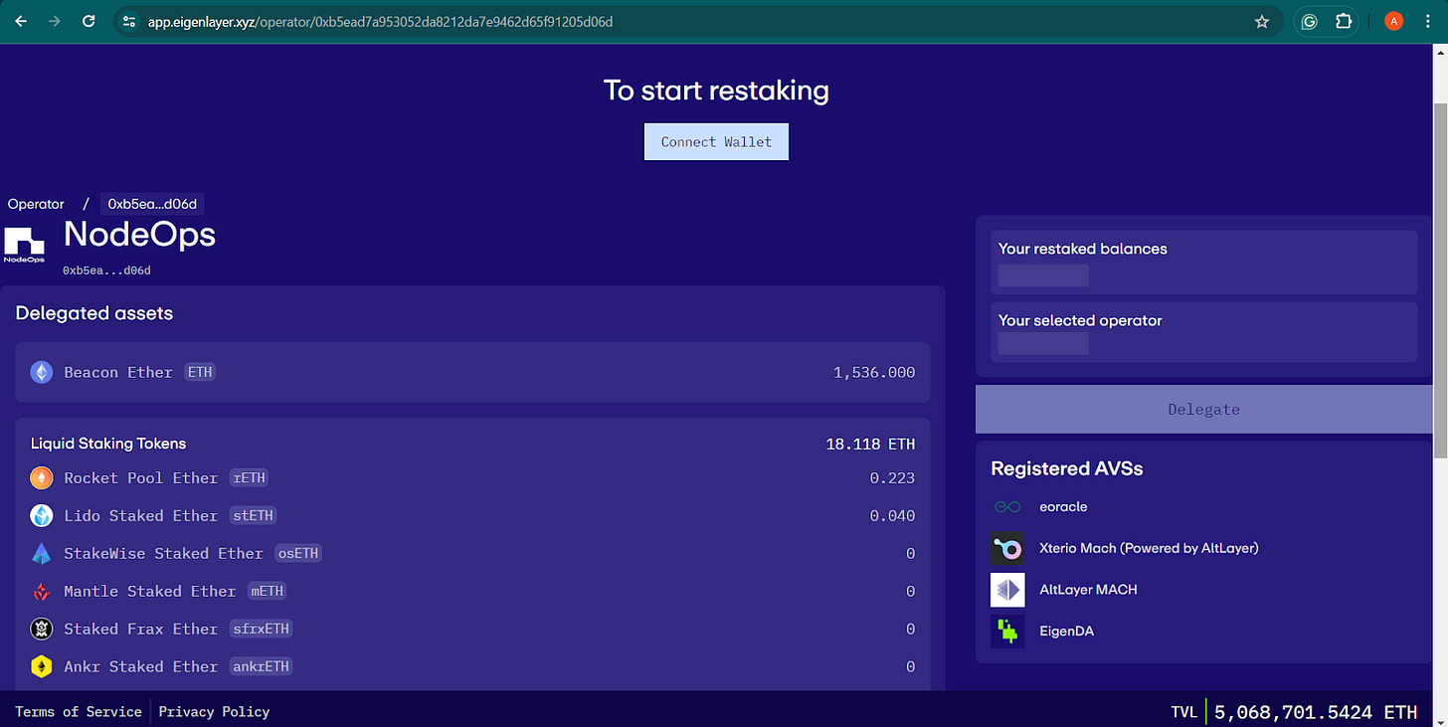This screenshot has width=1448, height=727.
Task: Click the Lido Staked Ether icon
Action: [41, 516]
